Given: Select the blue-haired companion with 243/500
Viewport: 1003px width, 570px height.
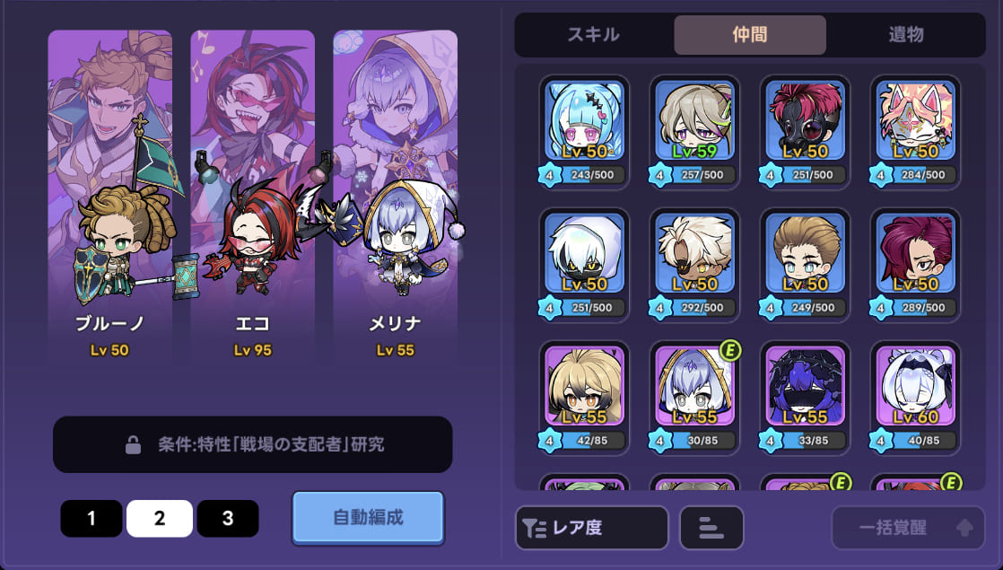Looking at the screenshot, I should (584, 133).
